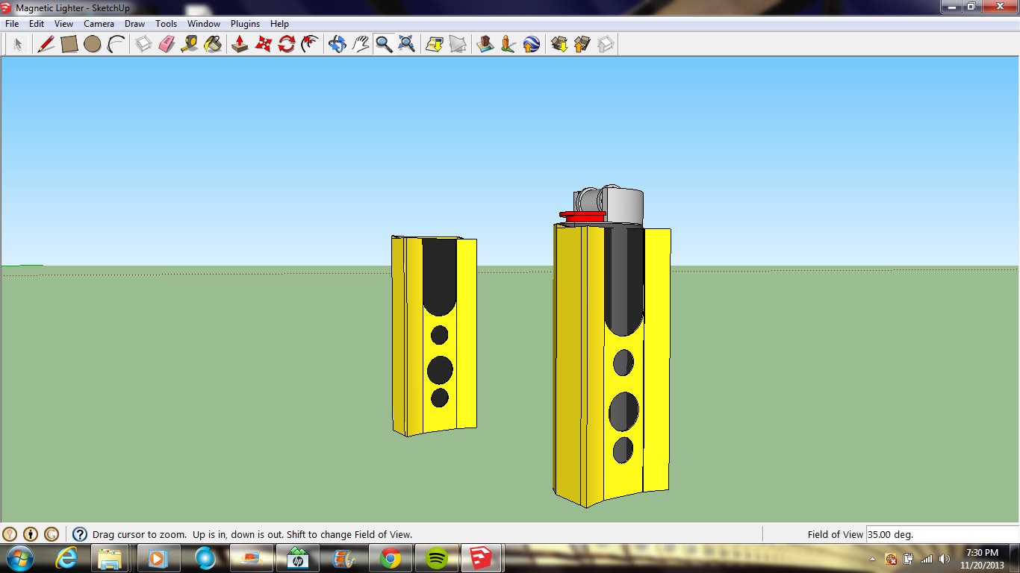The height and width of the screenshot is (573, 1020).
Task: Pick the Offset tool
Action: 310,44
